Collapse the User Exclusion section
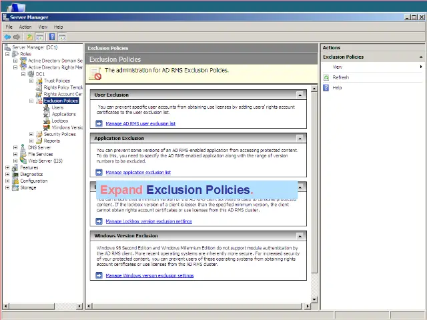This screenshot has width=427, height=320. 300,95
